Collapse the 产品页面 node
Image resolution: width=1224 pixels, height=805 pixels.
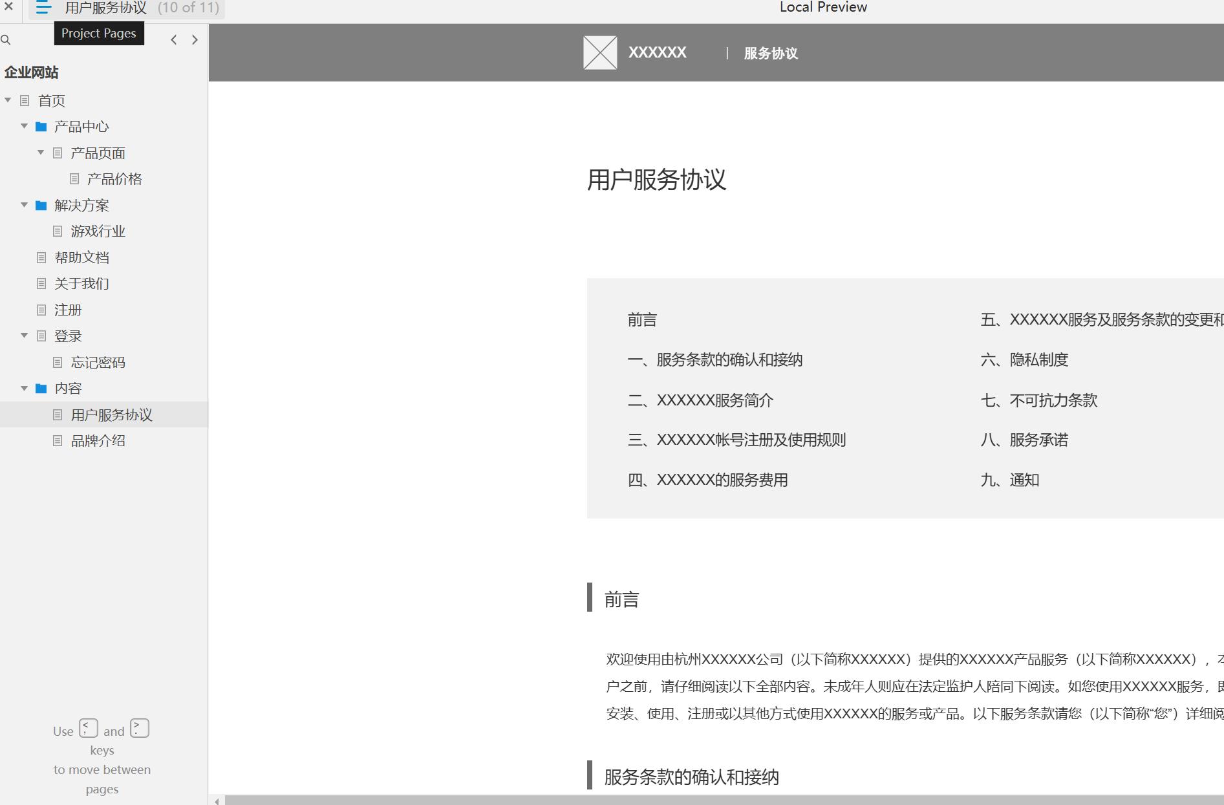pos(41,152)
